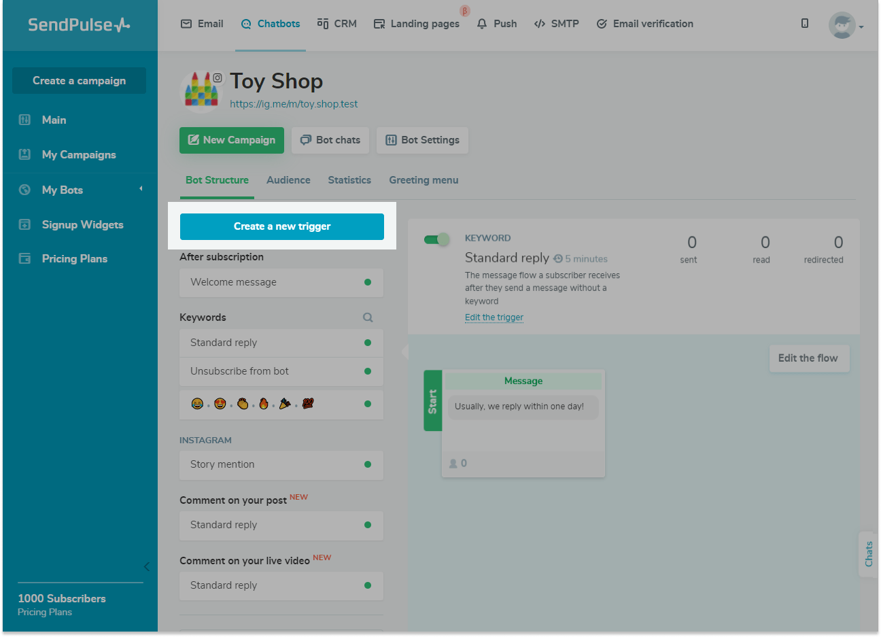This screenshot has width=881, height=637.
Task: Switch to the Chatbots section
Action: [x=271, y=24]
